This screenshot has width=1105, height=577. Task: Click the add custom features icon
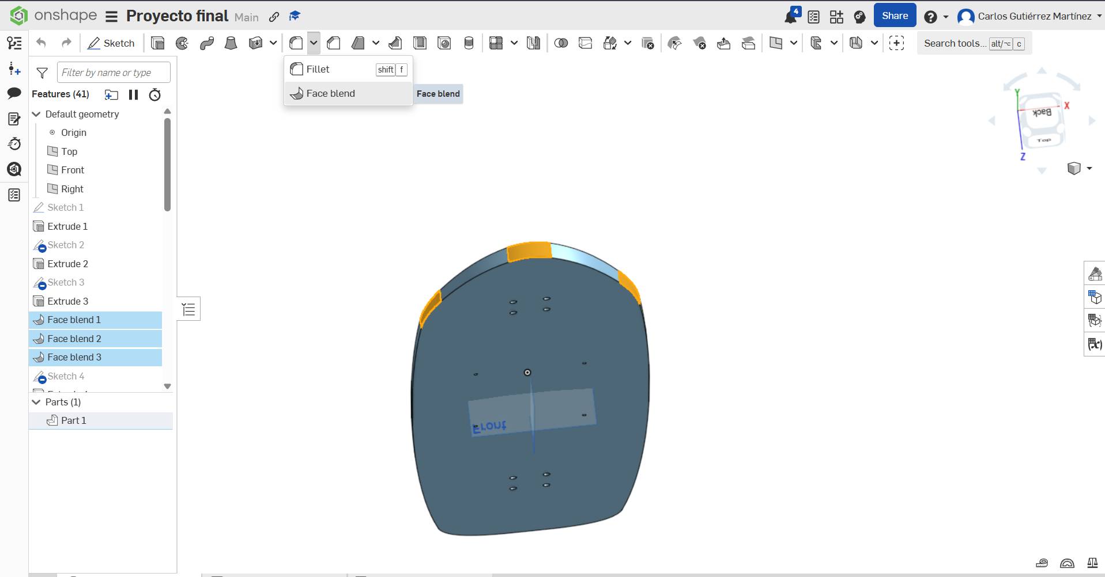tap(896, 43)
